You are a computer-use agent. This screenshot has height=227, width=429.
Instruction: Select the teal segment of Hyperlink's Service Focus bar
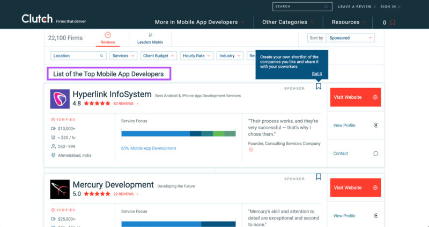click(207, 134)
